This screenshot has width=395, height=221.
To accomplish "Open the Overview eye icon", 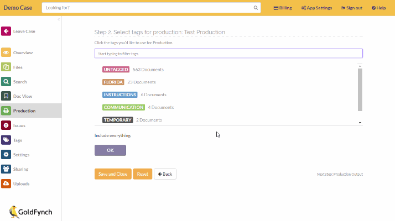I will (x=6, y=52).
